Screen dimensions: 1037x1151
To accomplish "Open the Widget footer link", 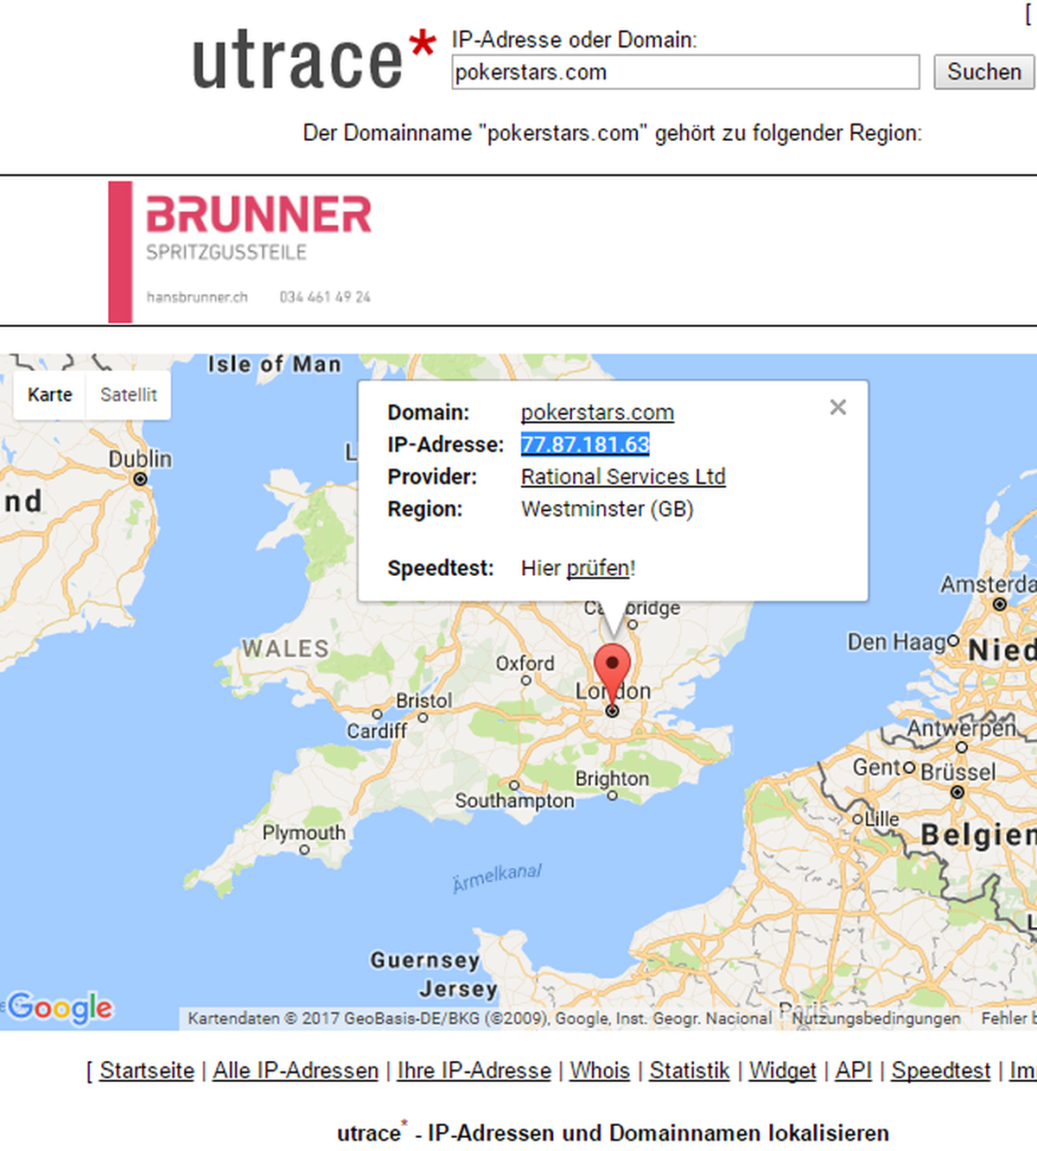I will (782, 1071).
